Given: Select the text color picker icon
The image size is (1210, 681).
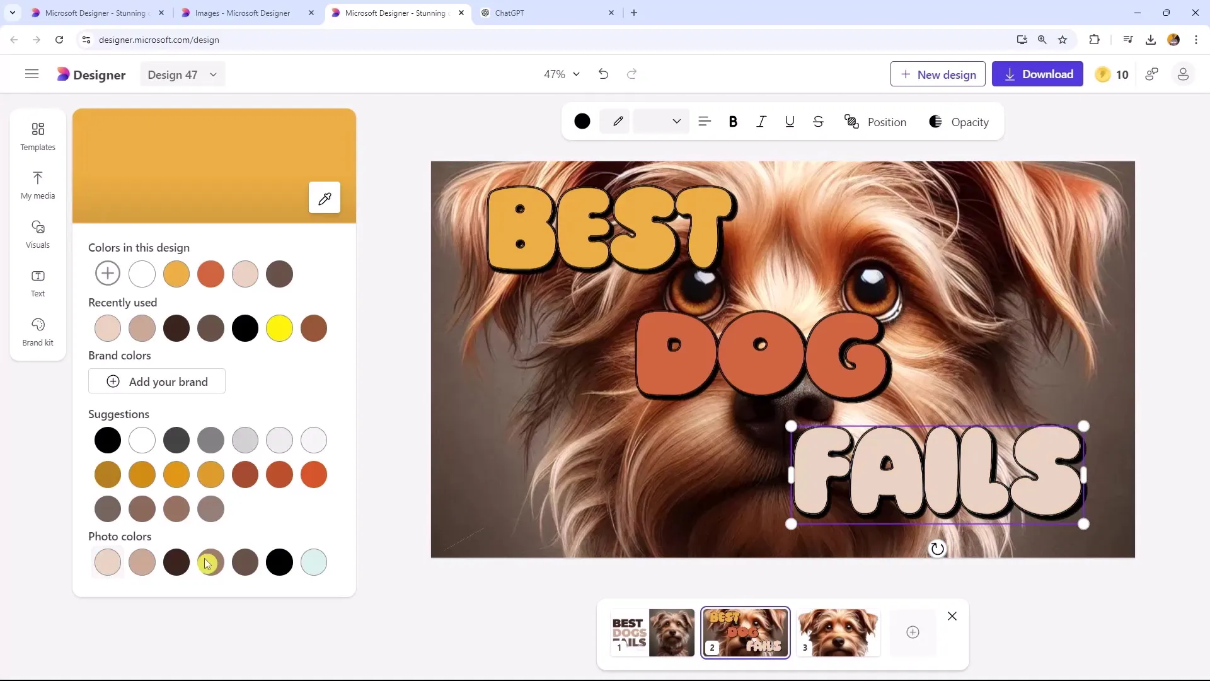Looking at the screenshot, I should pyautogui.click(x=582, y=122).
